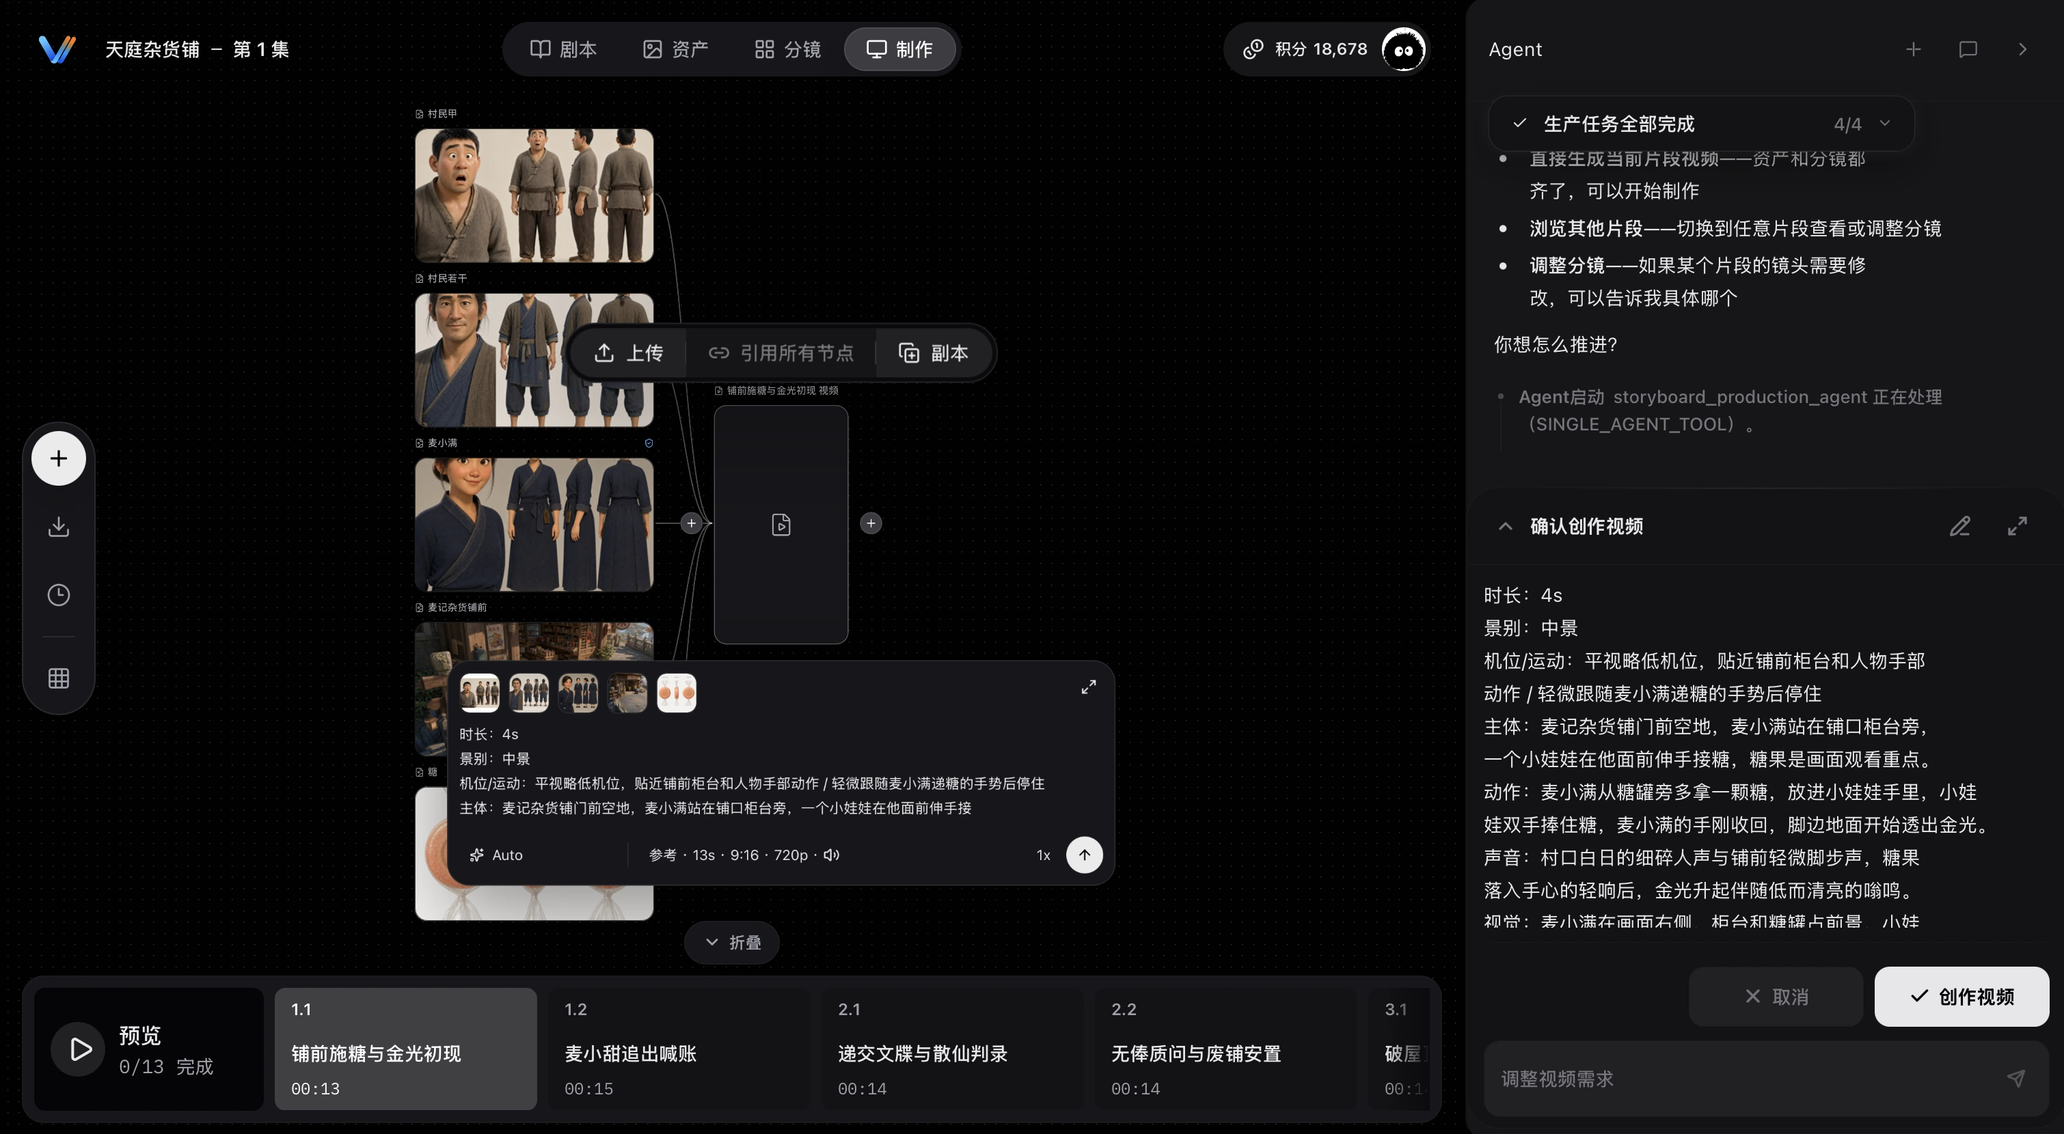Select the 制作 production tab
2064x1134 pixels.
point(900,49)
